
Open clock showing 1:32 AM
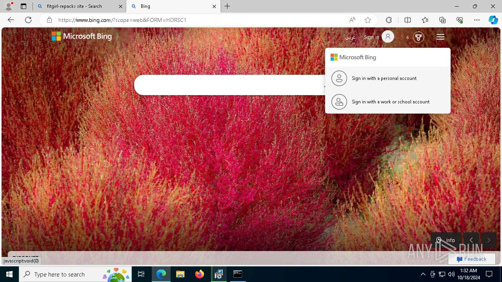pos(469,274)
